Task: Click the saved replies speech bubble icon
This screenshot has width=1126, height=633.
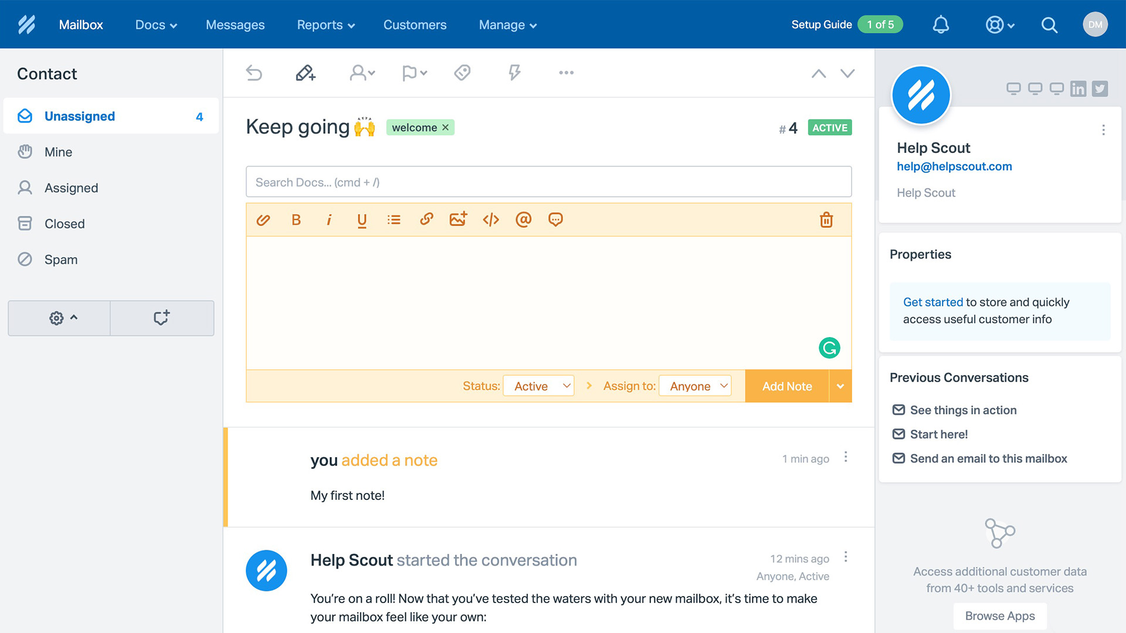Action: point(555,219)
